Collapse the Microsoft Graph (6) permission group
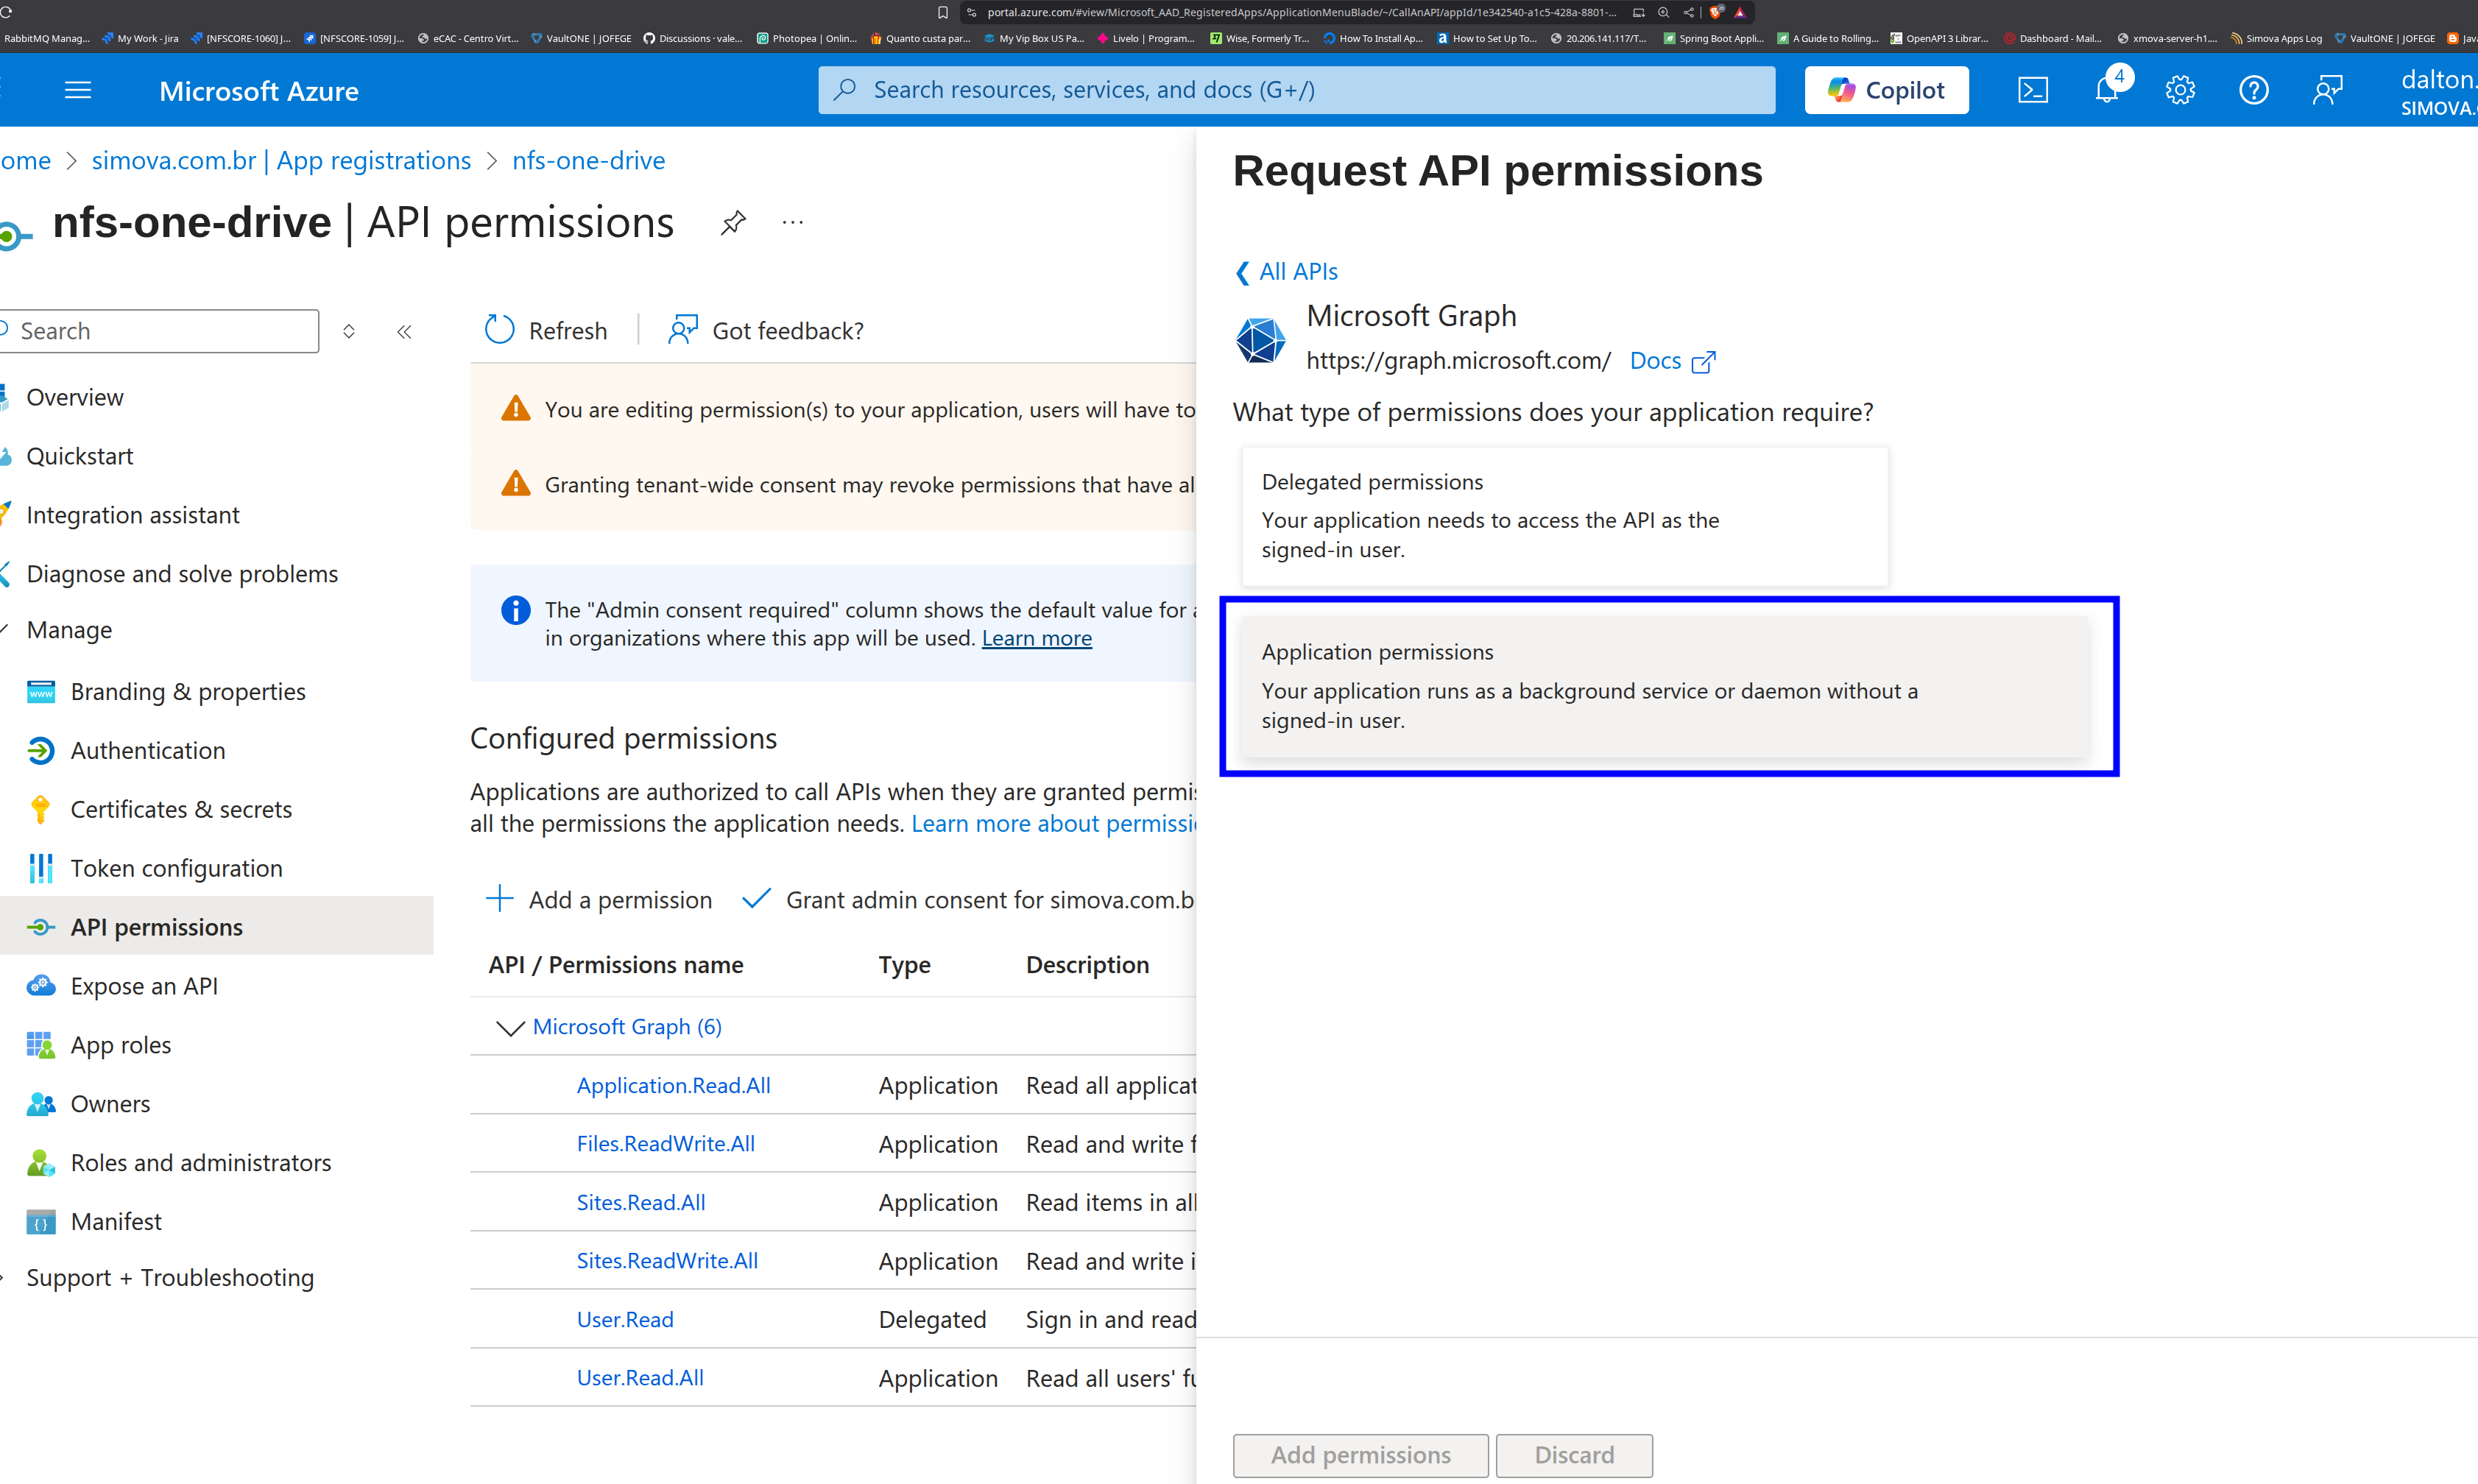The height and width of the screenshot is (1484, 2478). (510, 1027)
